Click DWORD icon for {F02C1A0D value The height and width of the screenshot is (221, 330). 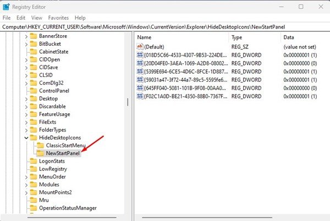(x=140, y=96)
